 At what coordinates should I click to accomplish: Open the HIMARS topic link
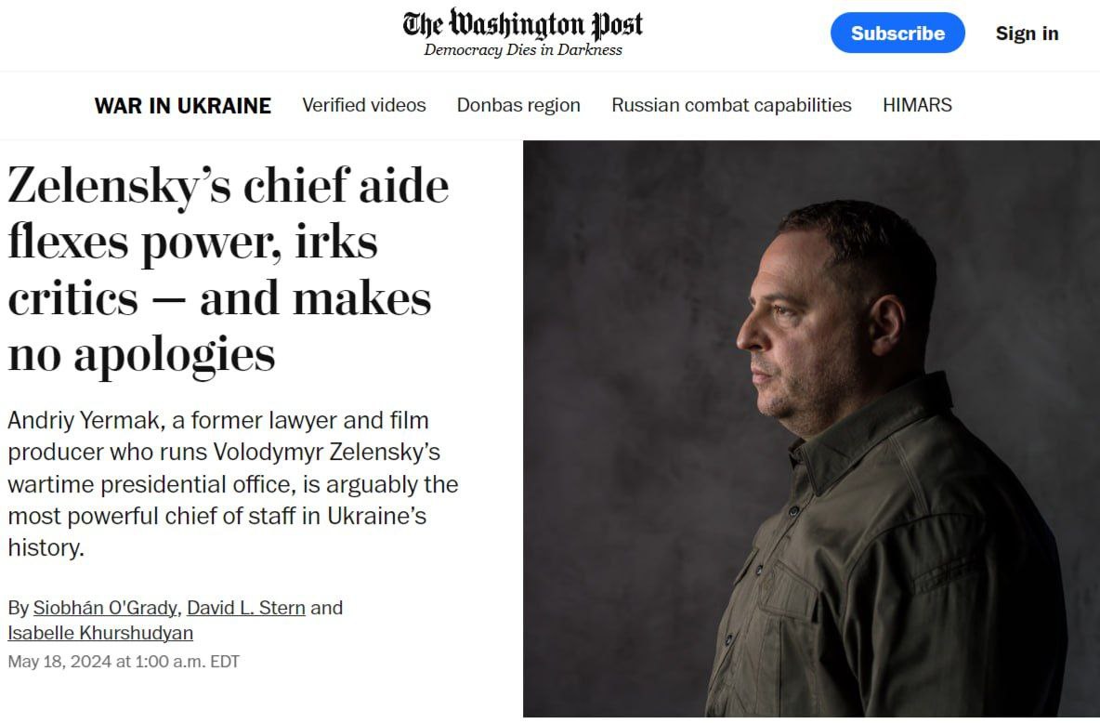pyautogui.click(x=917, y=105)
